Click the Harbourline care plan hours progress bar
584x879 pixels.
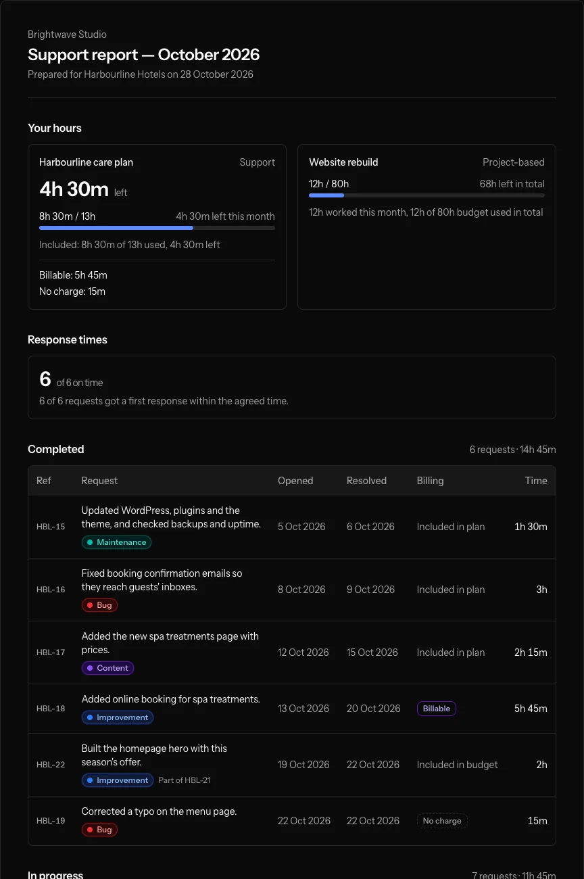[157, 228]
